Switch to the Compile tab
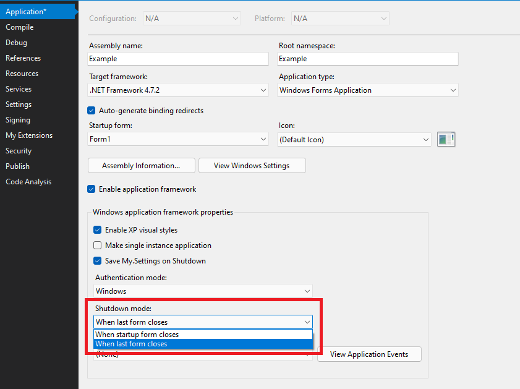The image size is (520, 389). coord(38,27)
